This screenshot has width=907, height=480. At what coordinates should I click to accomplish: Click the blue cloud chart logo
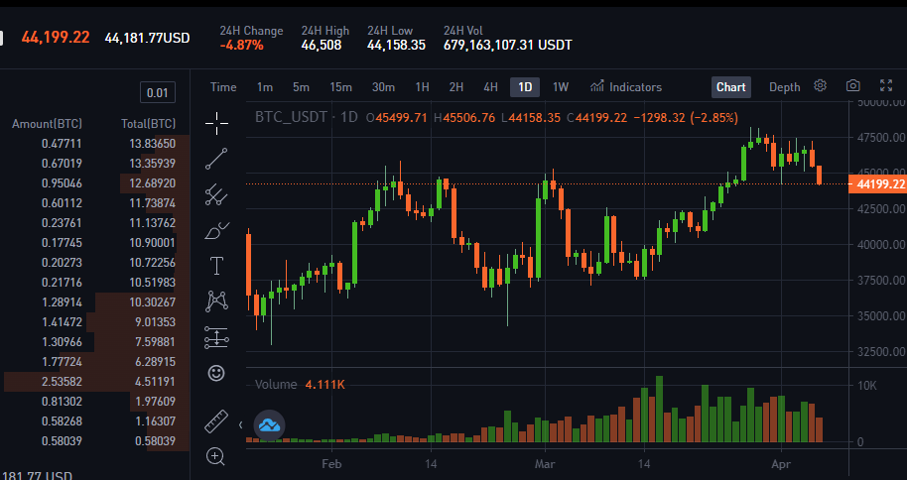[269, 425]
